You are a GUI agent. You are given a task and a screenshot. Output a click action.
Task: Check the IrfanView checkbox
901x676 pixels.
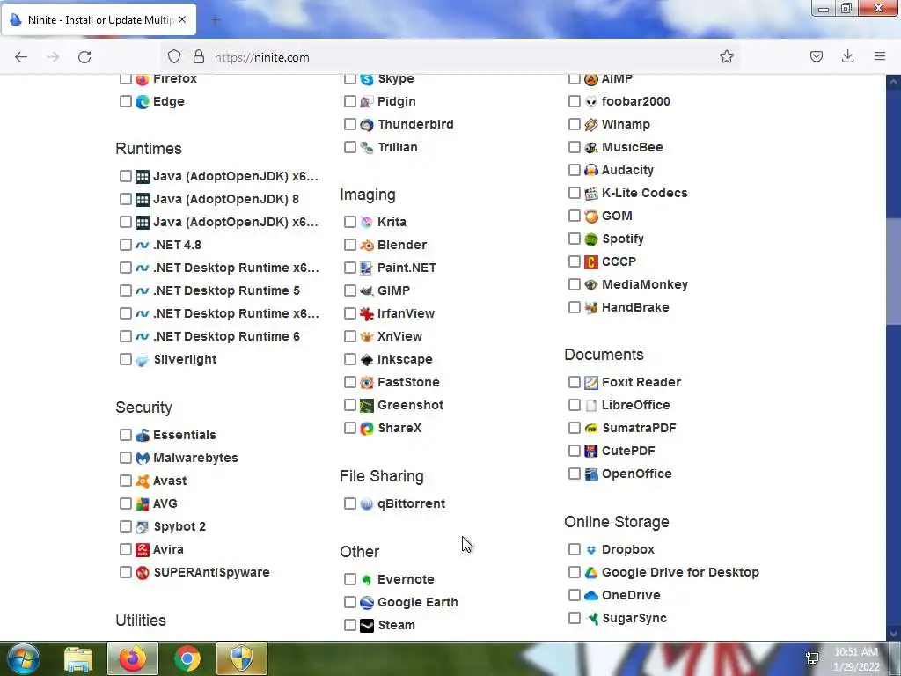pos(350,313)
